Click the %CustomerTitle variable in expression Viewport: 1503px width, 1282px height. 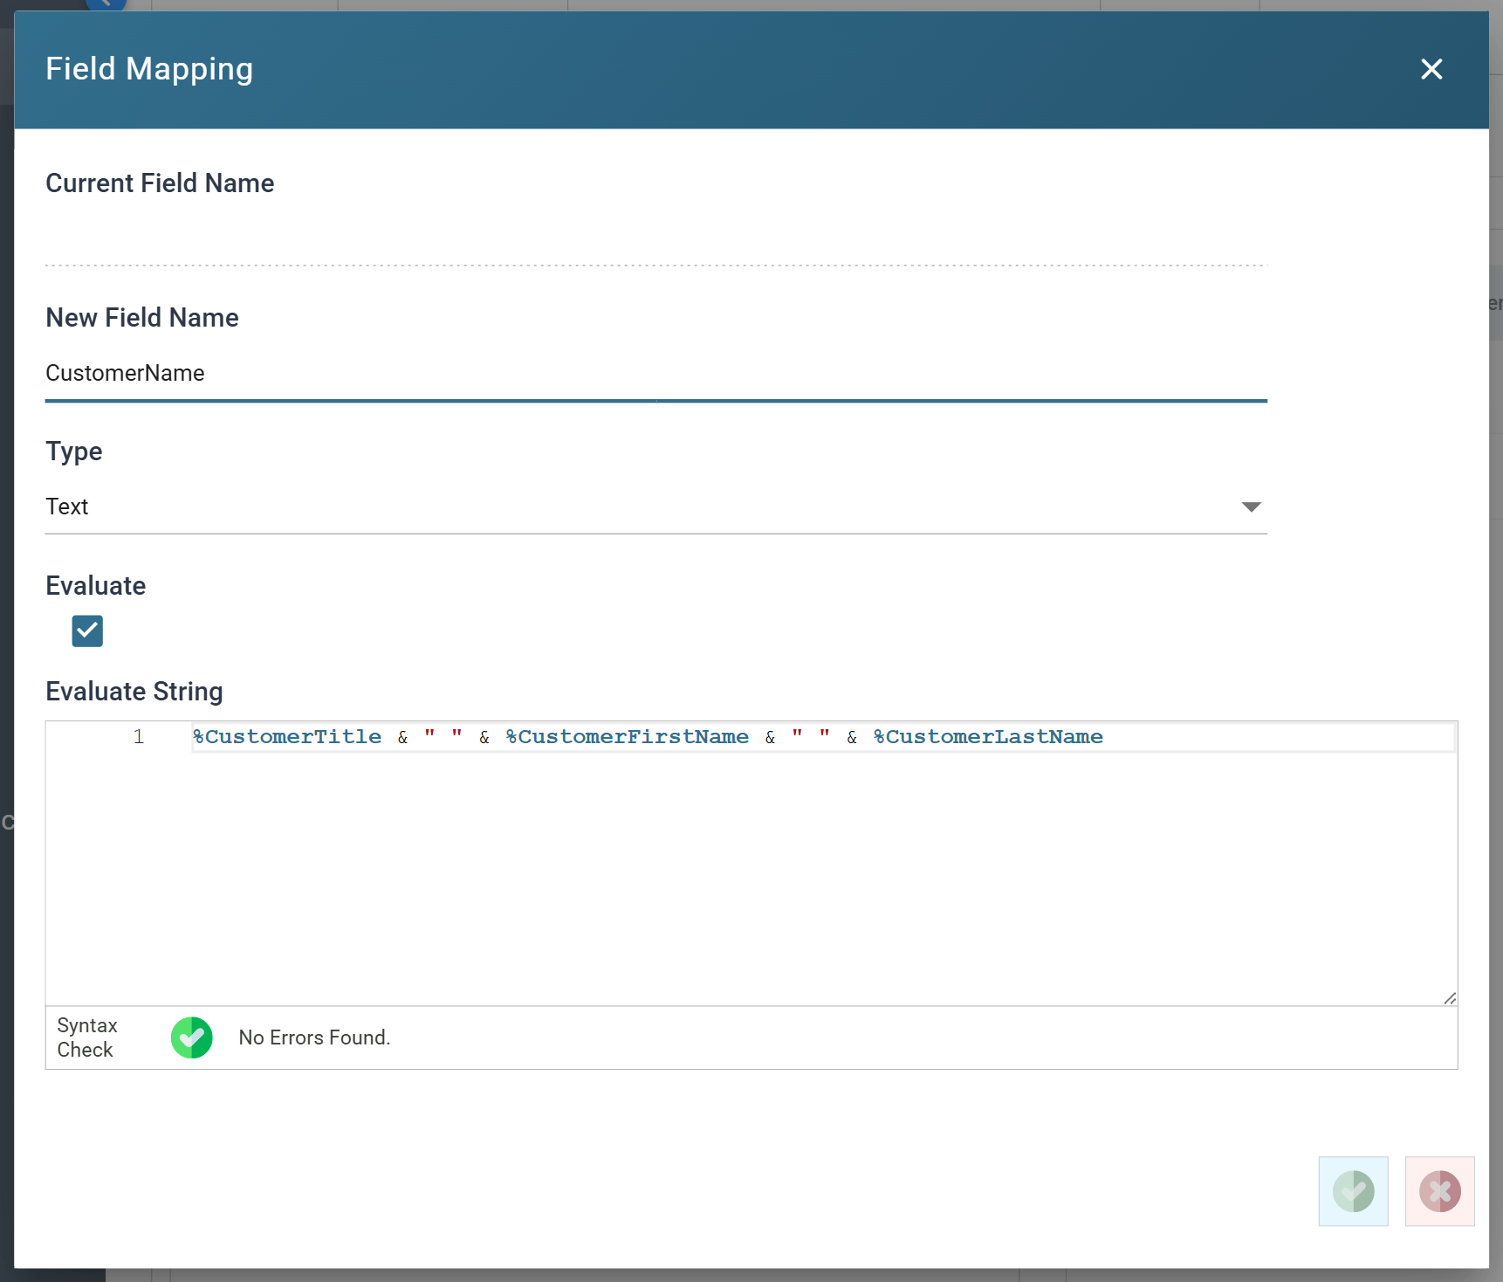287,737
